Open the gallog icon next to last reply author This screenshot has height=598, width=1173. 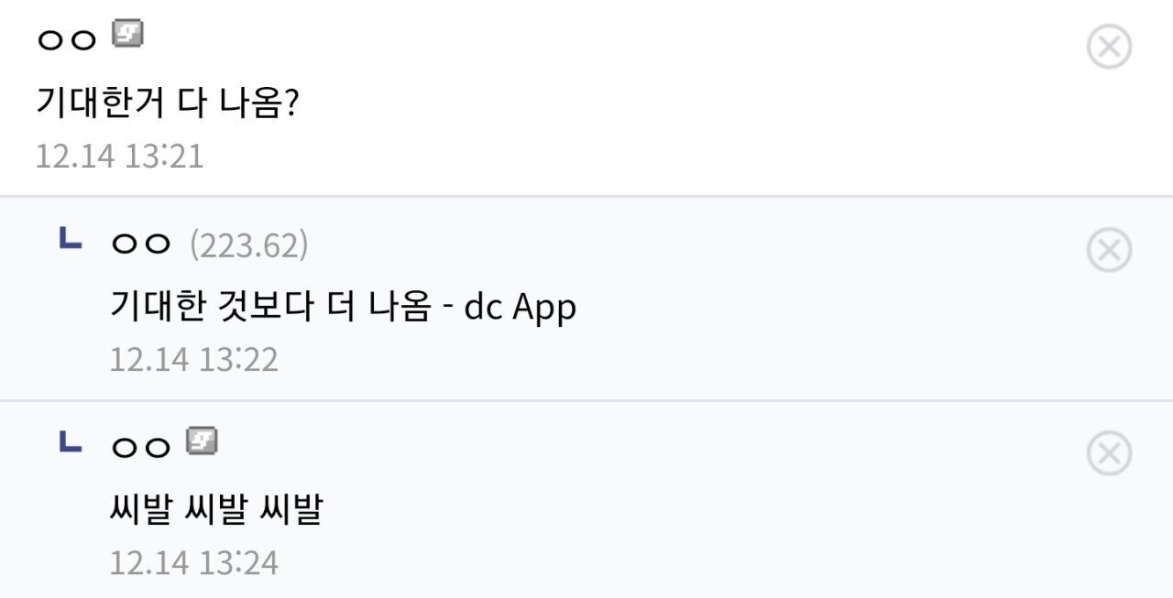coord(204,442)
